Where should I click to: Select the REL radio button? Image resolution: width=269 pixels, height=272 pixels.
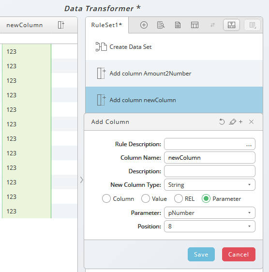coord(179,198)
